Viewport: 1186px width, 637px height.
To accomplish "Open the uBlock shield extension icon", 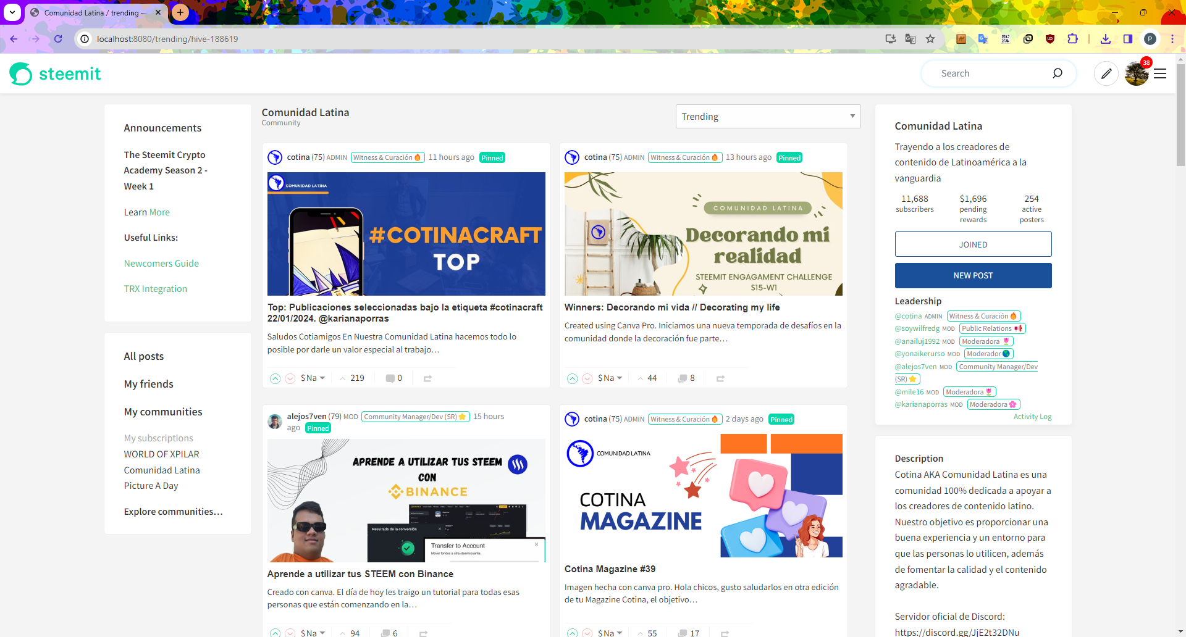I will (1050, 39).
